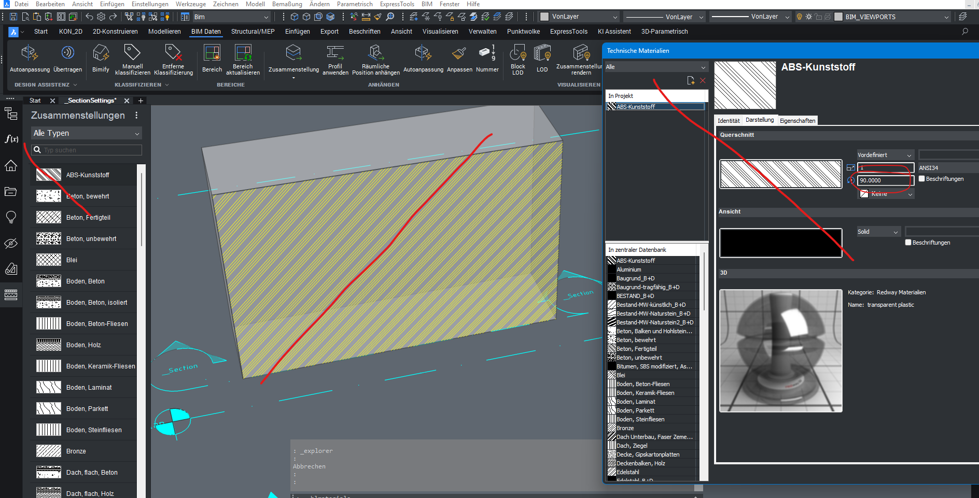Toggle the layer light bulb on/off icon
This screenshot has height=498, width=979.
[799, 17]
